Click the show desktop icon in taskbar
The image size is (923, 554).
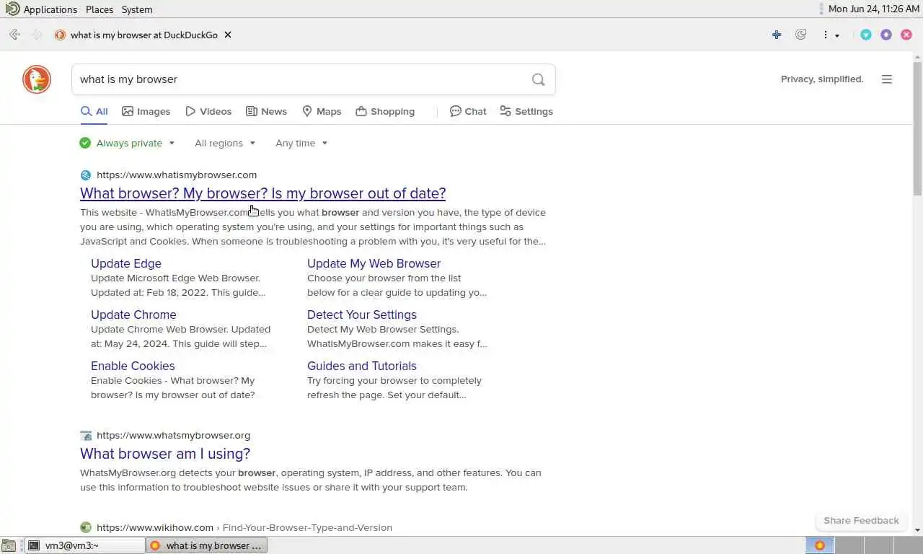click(9, 545)
